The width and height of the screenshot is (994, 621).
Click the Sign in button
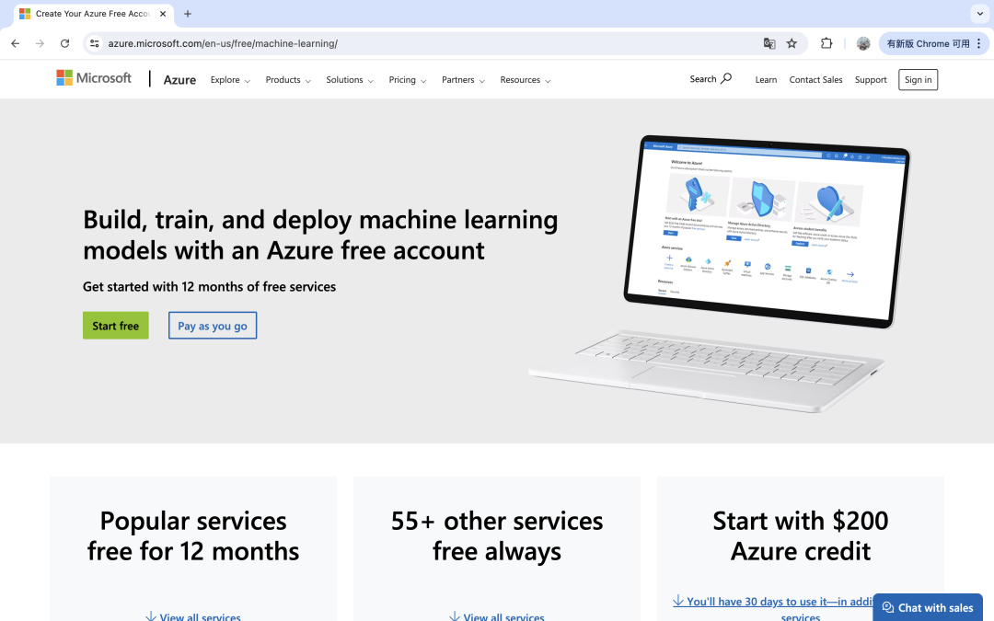pos(918,80)
